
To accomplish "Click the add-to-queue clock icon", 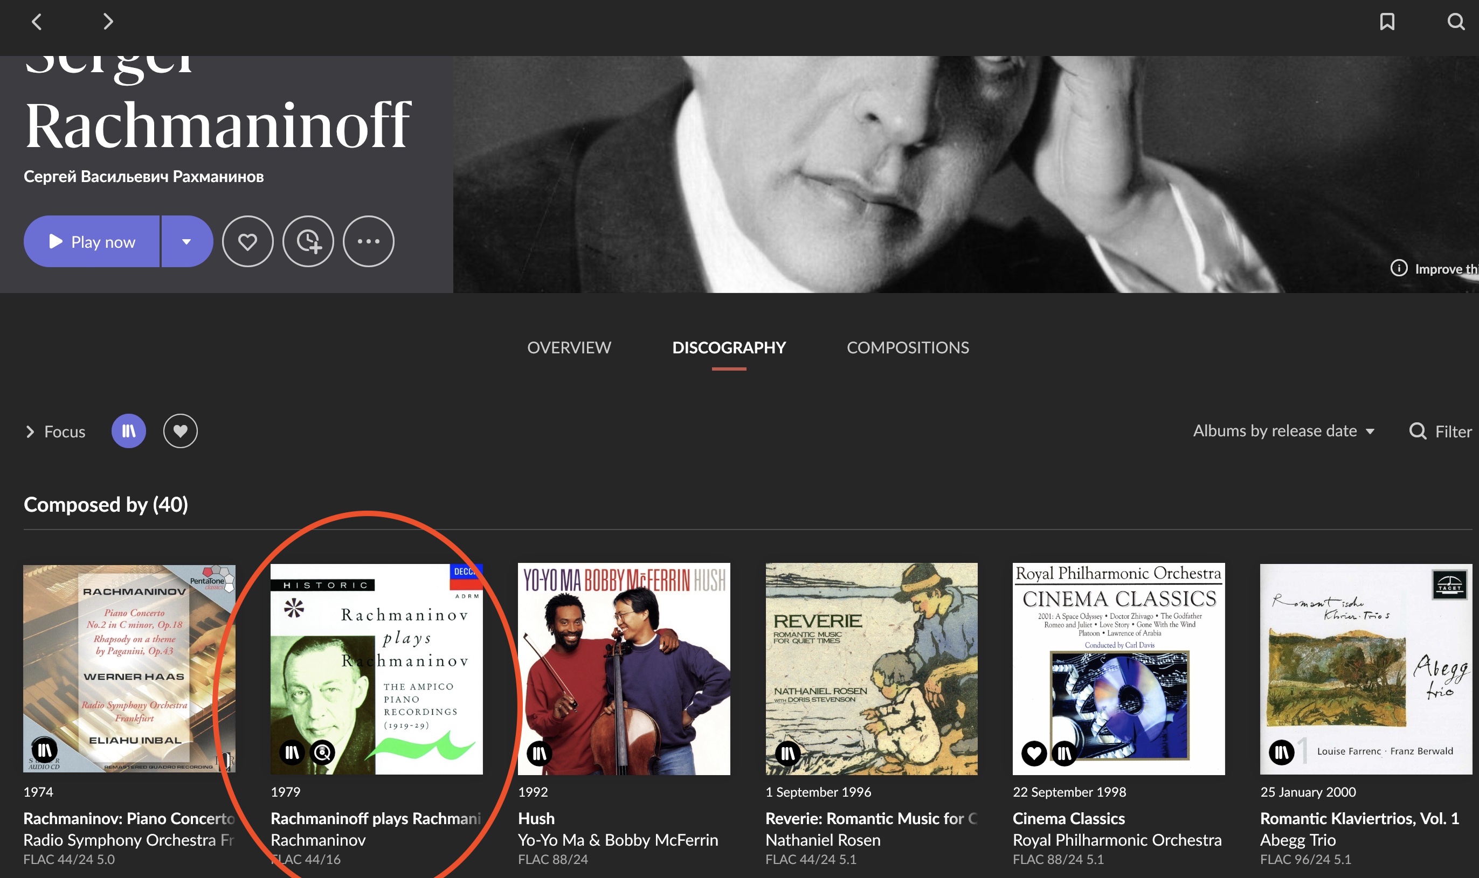I will click(308, 241).
